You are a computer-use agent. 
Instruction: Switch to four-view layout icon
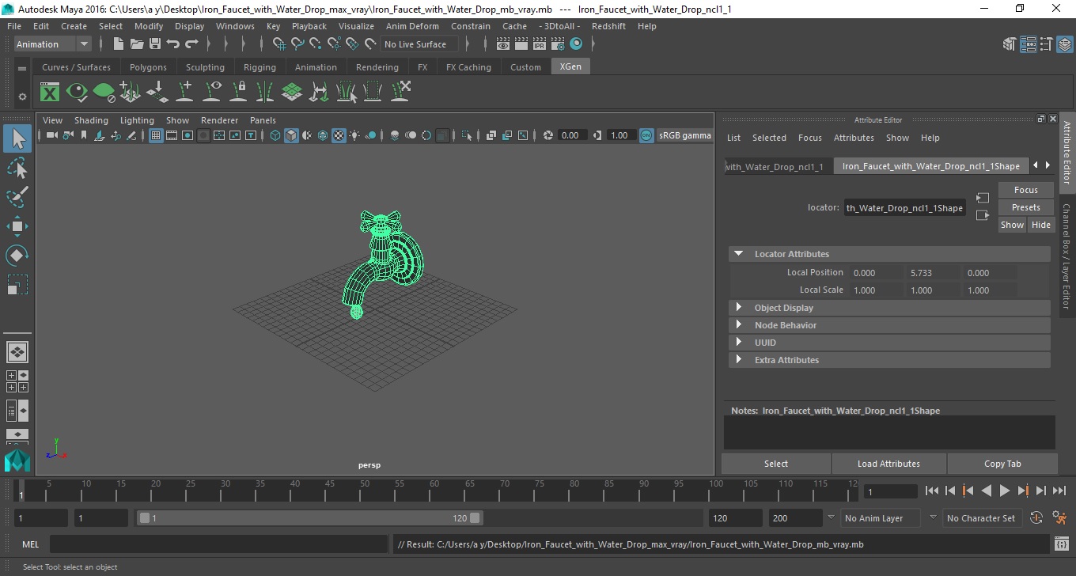(x=17, y=381)
